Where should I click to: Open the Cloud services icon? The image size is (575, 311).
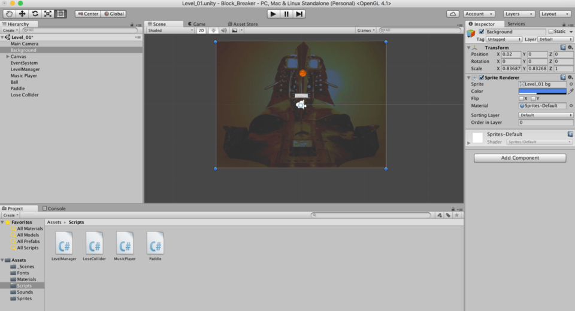click(453, 14)
